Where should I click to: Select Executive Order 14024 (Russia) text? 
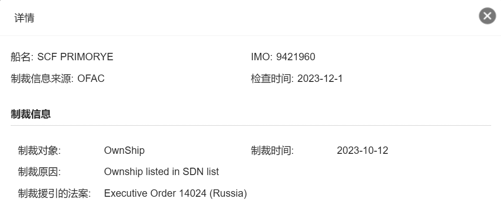[176, 193]
